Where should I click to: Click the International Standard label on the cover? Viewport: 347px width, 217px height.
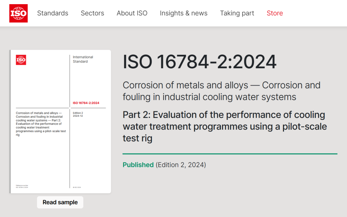[x=83, y=59]
